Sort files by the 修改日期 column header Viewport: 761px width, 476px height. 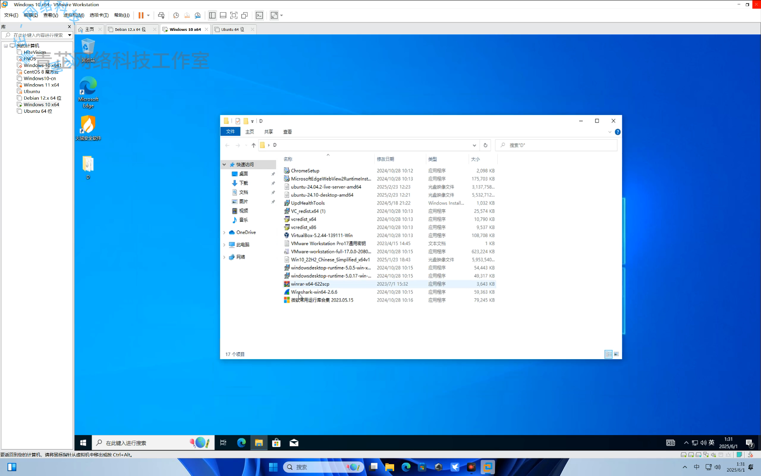400,159
